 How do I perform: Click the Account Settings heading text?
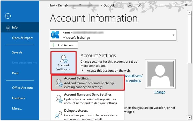tap(98, 56)
